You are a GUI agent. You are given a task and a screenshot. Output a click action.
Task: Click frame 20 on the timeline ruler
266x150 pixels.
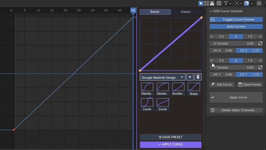pyautogui.click(x=65, y=10)
